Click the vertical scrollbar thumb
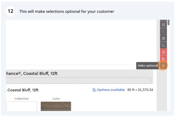Viewport: 176px width, 117px height. [168, 23]
